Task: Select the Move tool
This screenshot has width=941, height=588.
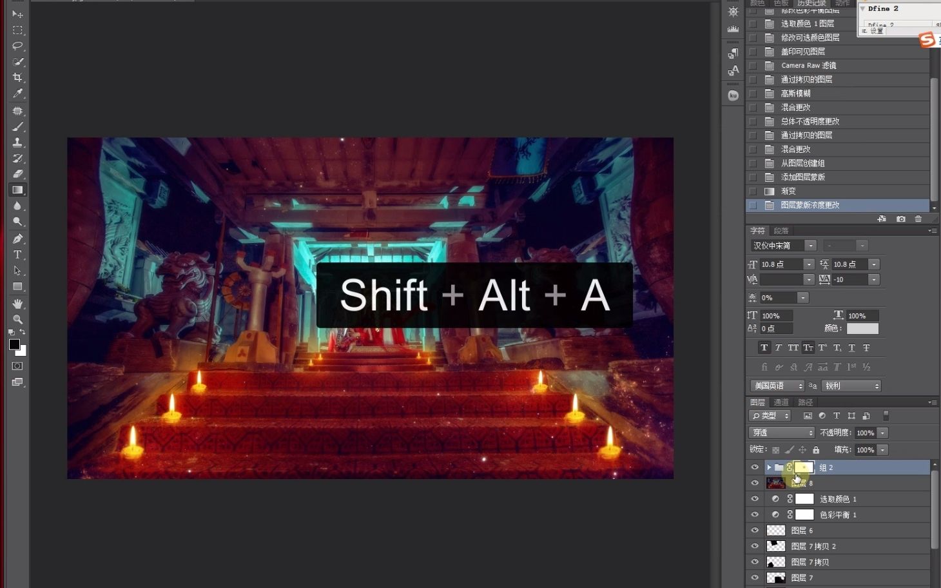Action: 17,14
